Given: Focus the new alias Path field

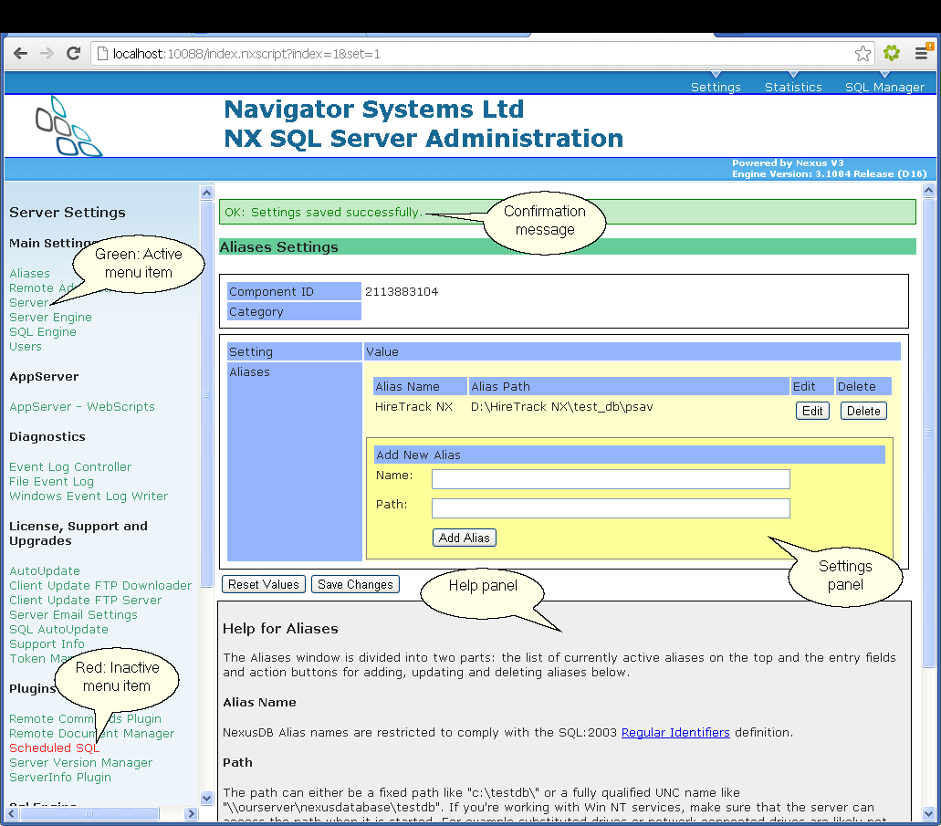Looking at the screenshot, I should (611, 508).
